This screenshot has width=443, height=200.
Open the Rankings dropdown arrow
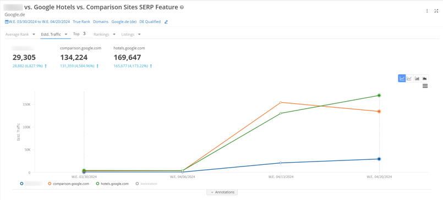[x=114, y=35]
